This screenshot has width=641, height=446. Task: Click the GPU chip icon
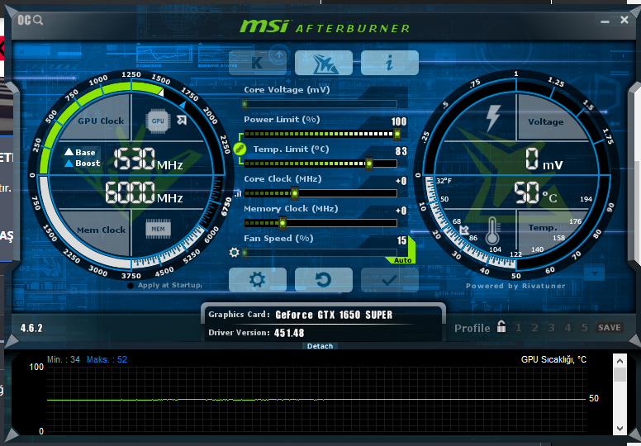(158, 121)
